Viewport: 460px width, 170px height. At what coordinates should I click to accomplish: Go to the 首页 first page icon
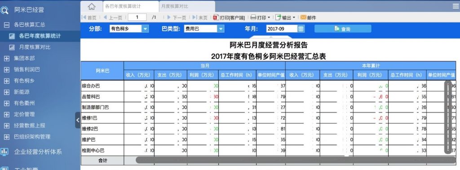(84, 17)
